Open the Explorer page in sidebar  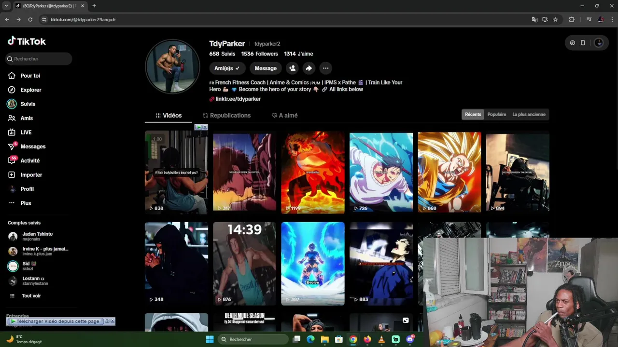click(30, 90)
